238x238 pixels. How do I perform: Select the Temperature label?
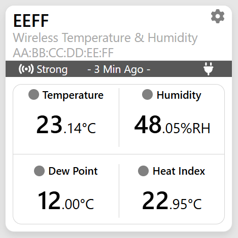pyautogui.click(x=73, y=95)
